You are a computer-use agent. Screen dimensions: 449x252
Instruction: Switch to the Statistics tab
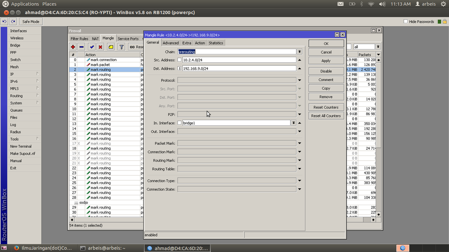tap(216, 43)
